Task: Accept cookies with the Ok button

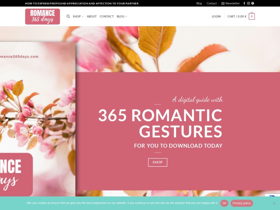Action: (x=224, y=203)
